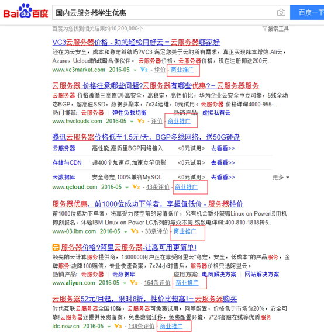Click 存储与CDN sublink
Screen dimensions: 324x333
(67, 162)
